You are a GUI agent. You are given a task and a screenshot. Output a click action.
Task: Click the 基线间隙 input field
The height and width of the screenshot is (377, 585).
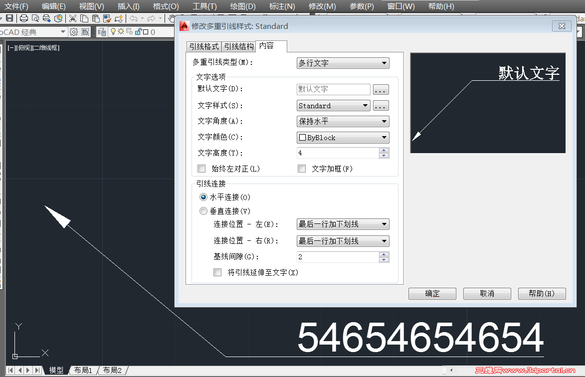[x=338, y=257]
